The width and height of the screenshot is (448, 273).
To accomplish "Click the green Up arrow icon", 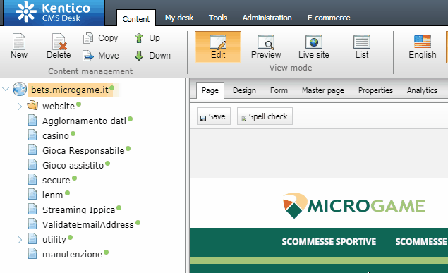I will 139,38.
